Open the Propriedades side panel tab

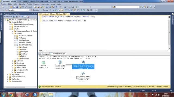tap(173, 19)
